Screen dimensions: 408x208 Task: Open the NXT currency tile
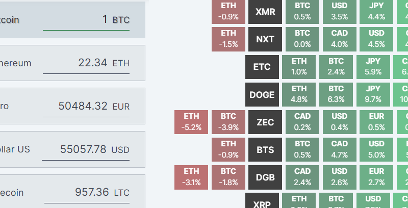point(265,40)
